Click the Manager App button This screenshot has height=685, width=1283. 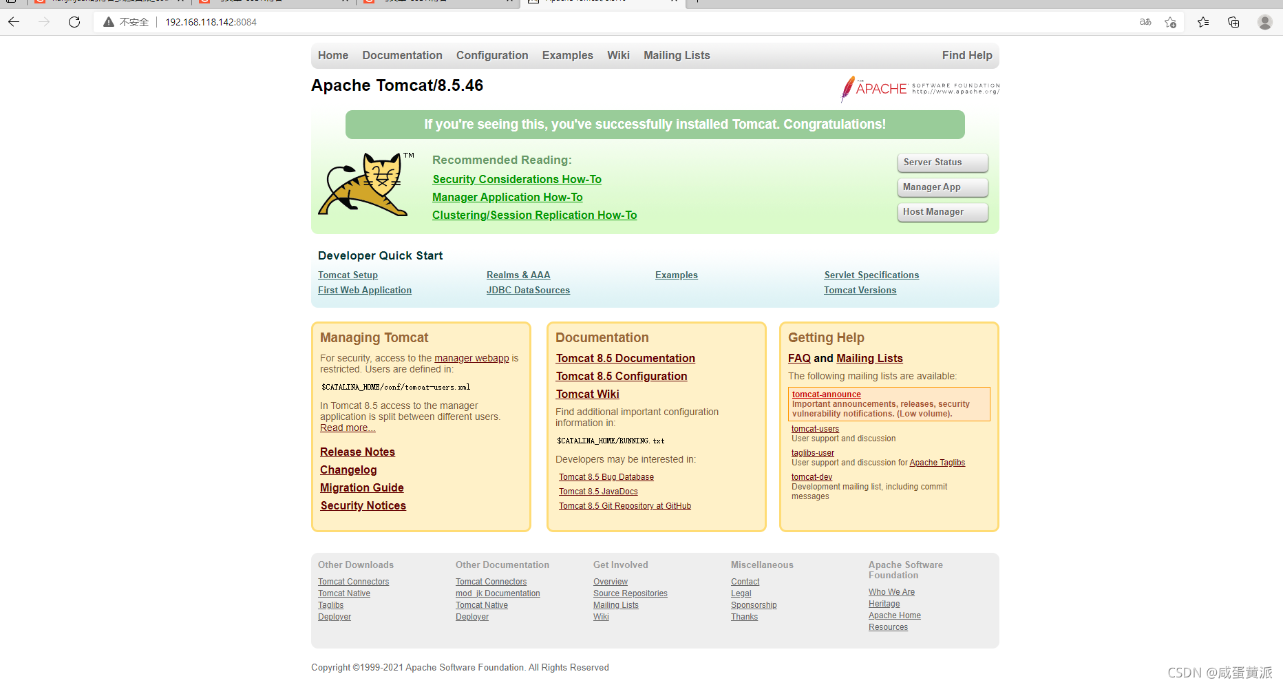point(942,187)
